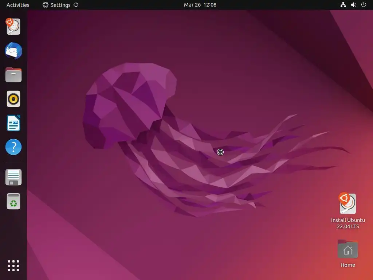Open the Settings app menu in top bar
Image resolution: width=373 pixels, height=280 pixels.
coord(60,5)
